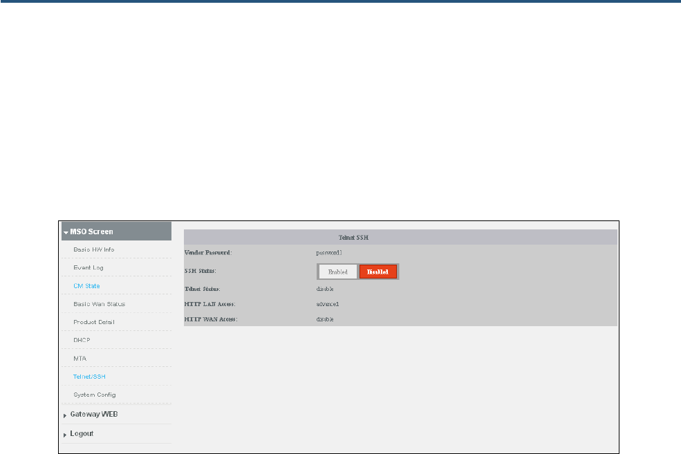
Task: Click the HTTP LAN Access advanced value
Action: tap(328, 304)
